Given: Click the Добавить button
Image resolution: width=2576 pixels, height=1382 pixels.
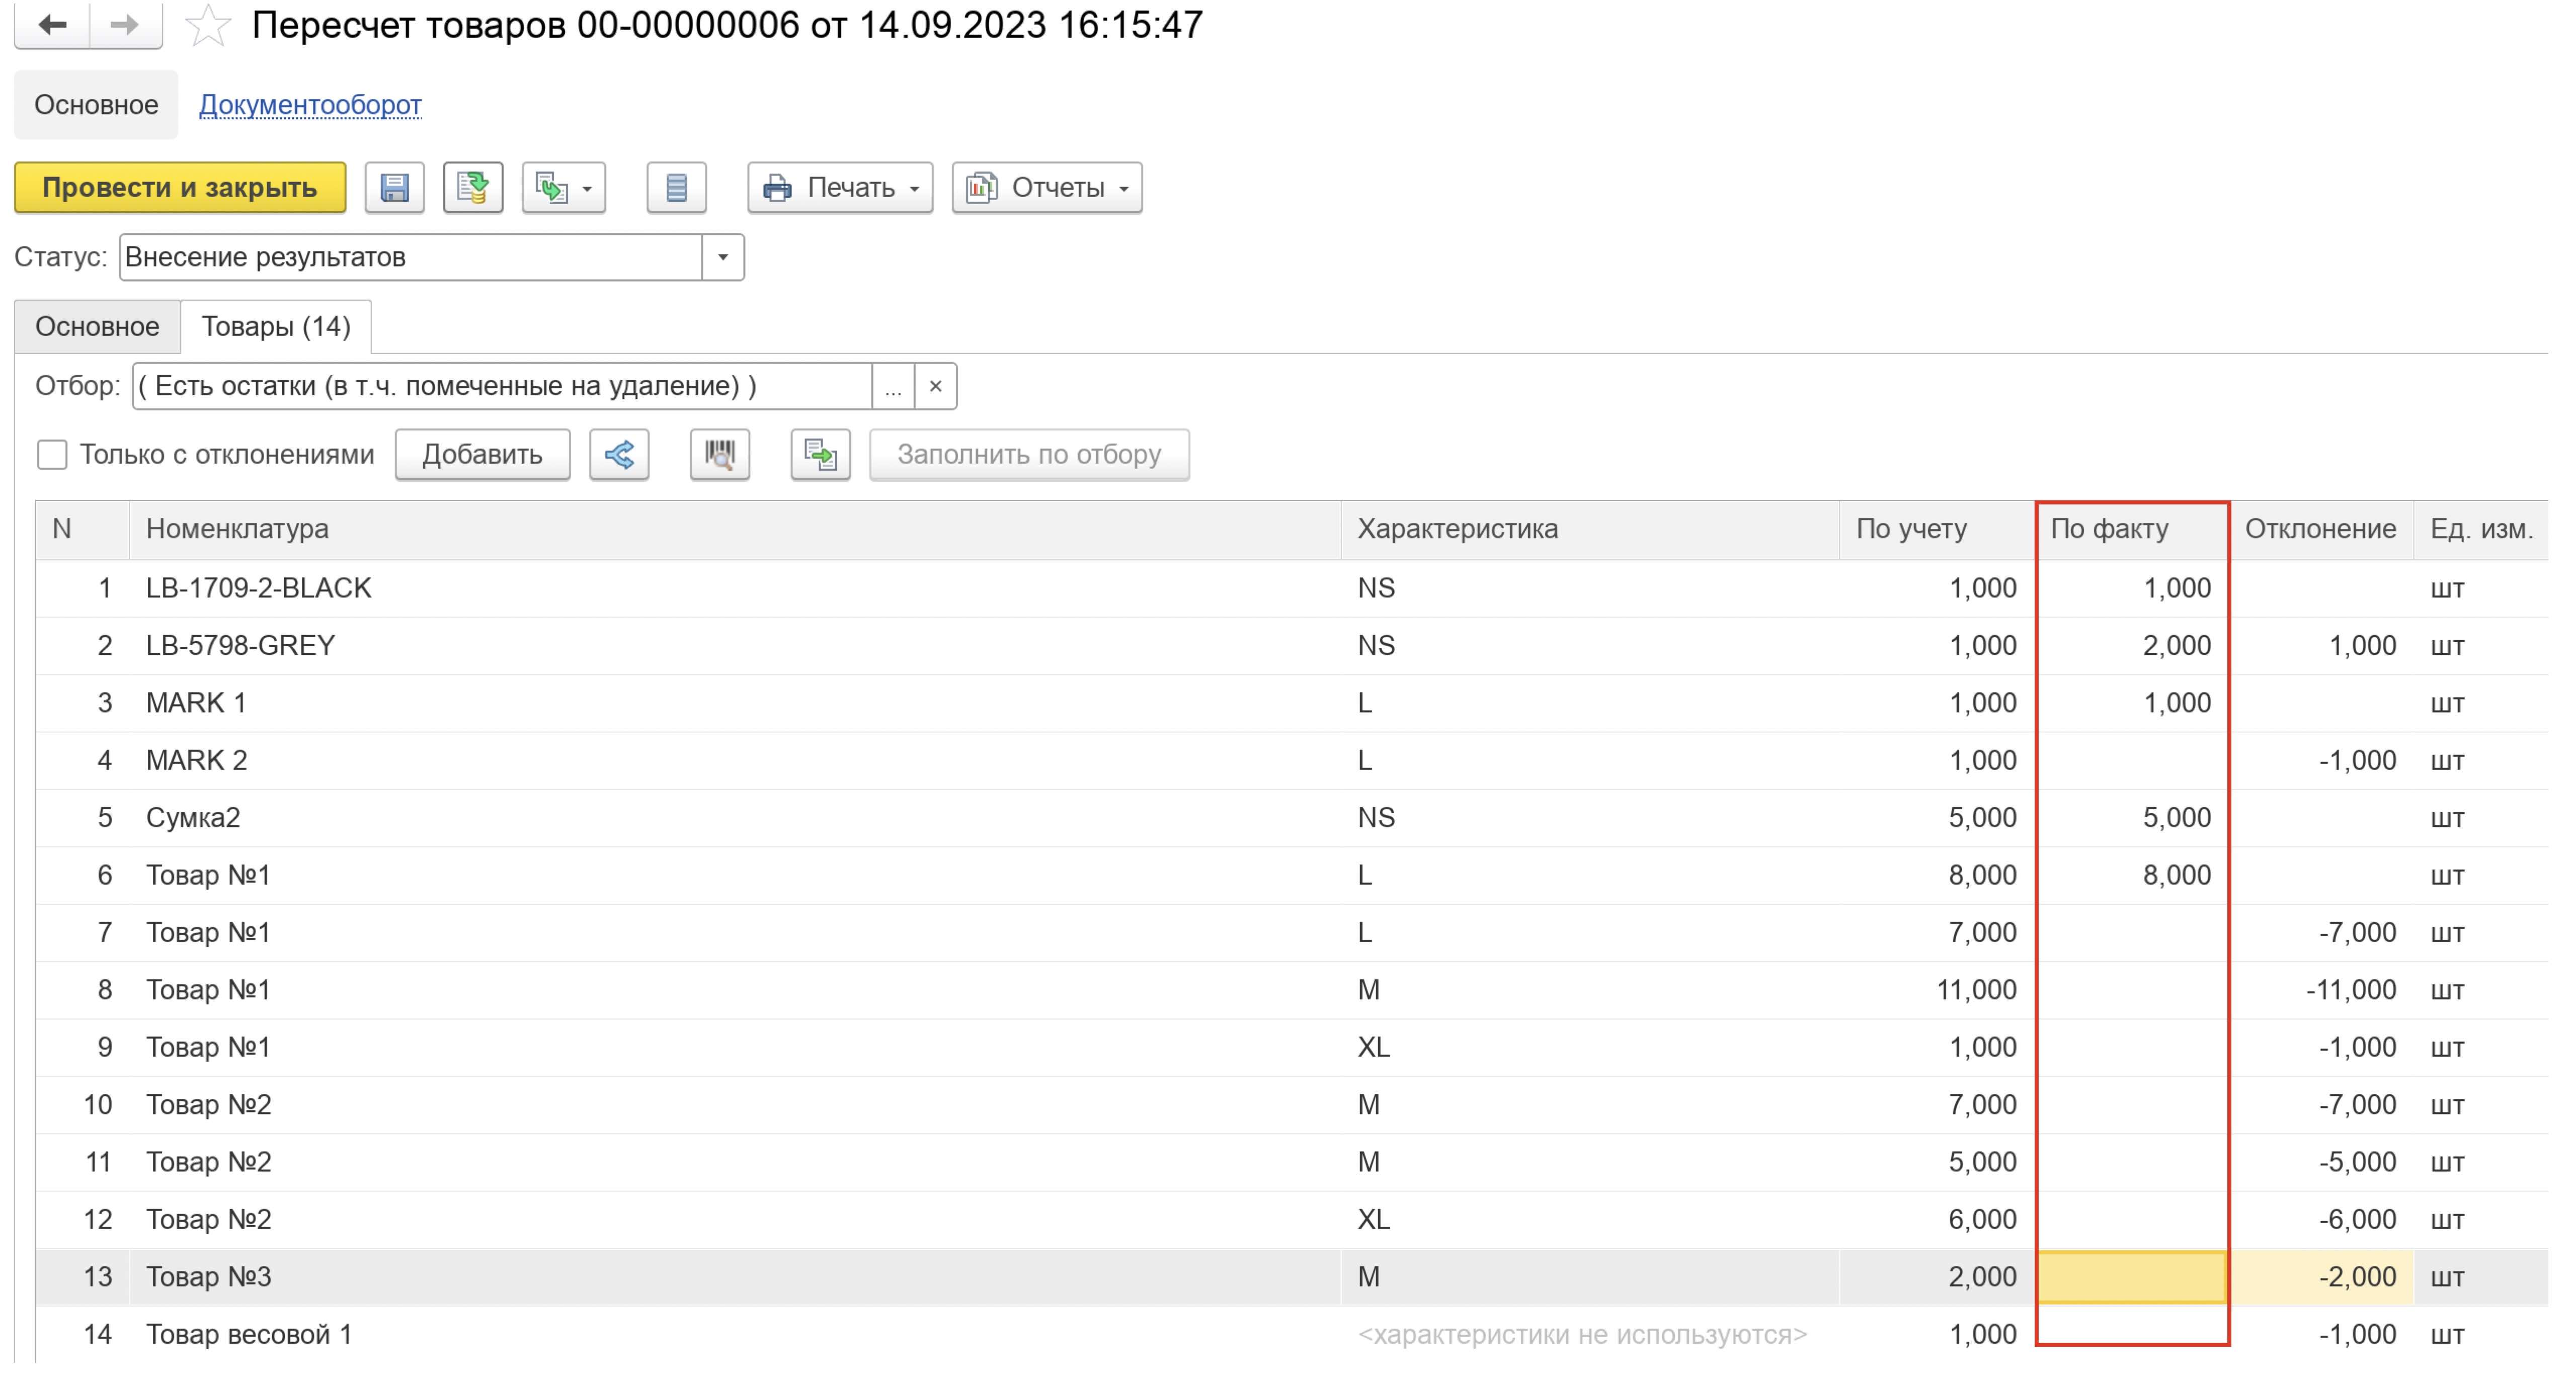Looking at the screenshot, I should click(x=482, y=455).
